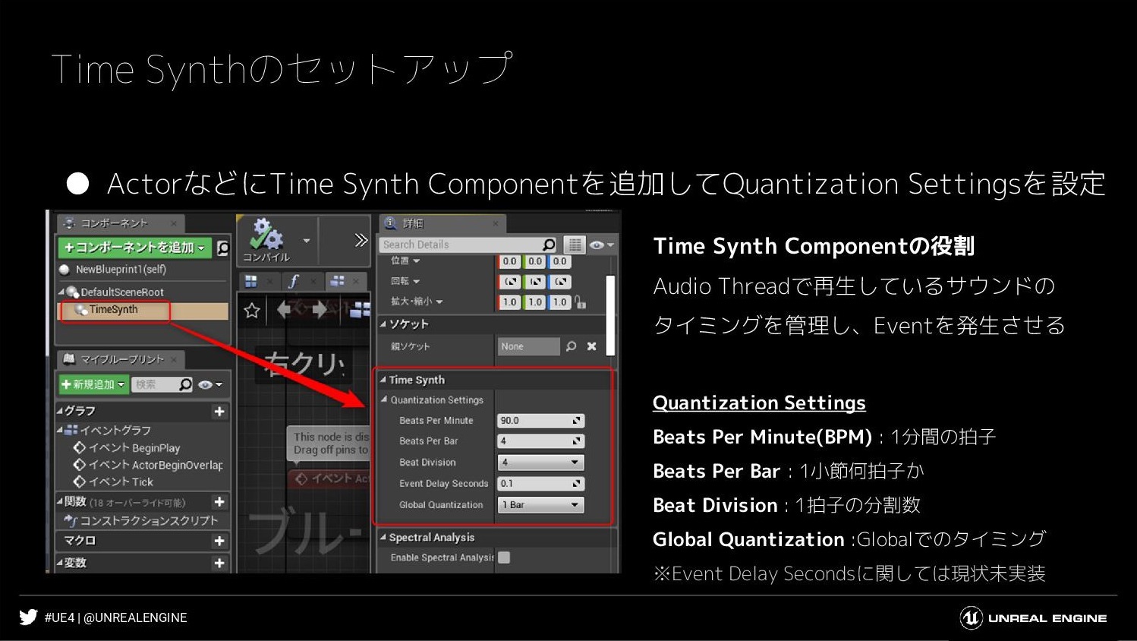Close the 詳細 details tab
Screen dimensions: 1137x641
[495, 223]
